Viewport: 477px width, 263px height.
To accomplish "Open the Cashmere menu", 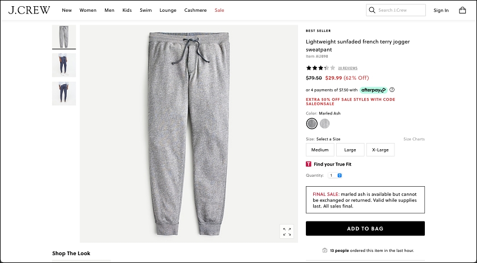I will (x=195, y=10).
